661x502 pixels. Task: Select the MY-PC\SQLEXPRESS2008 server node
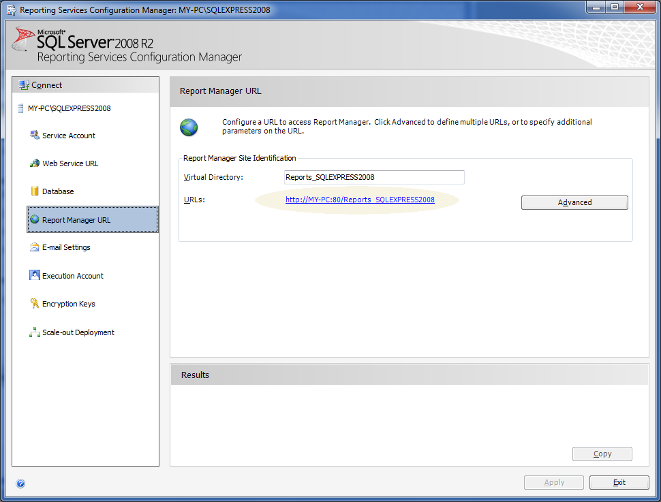[x=69, y=108]
